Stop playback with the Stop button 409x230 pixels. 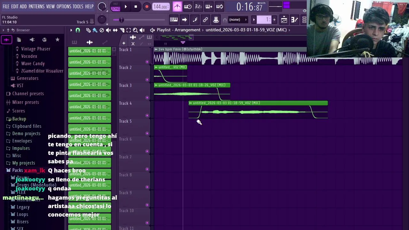[x=136, y=6]
